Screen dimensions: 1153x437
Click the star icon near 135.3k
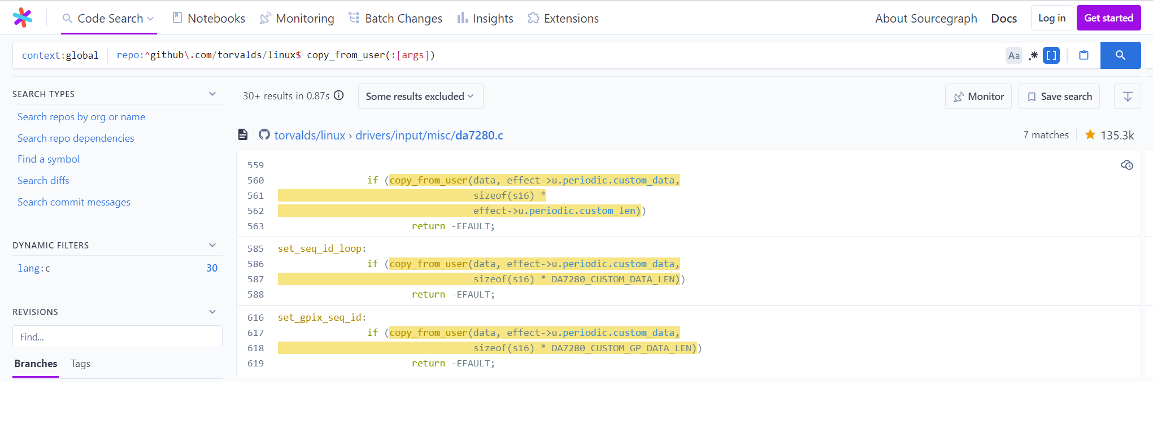[1090, 134]
